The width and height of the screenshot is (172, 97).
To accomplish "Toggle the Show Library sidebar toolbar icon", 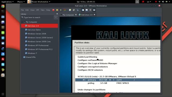I will tap(83, 10).
